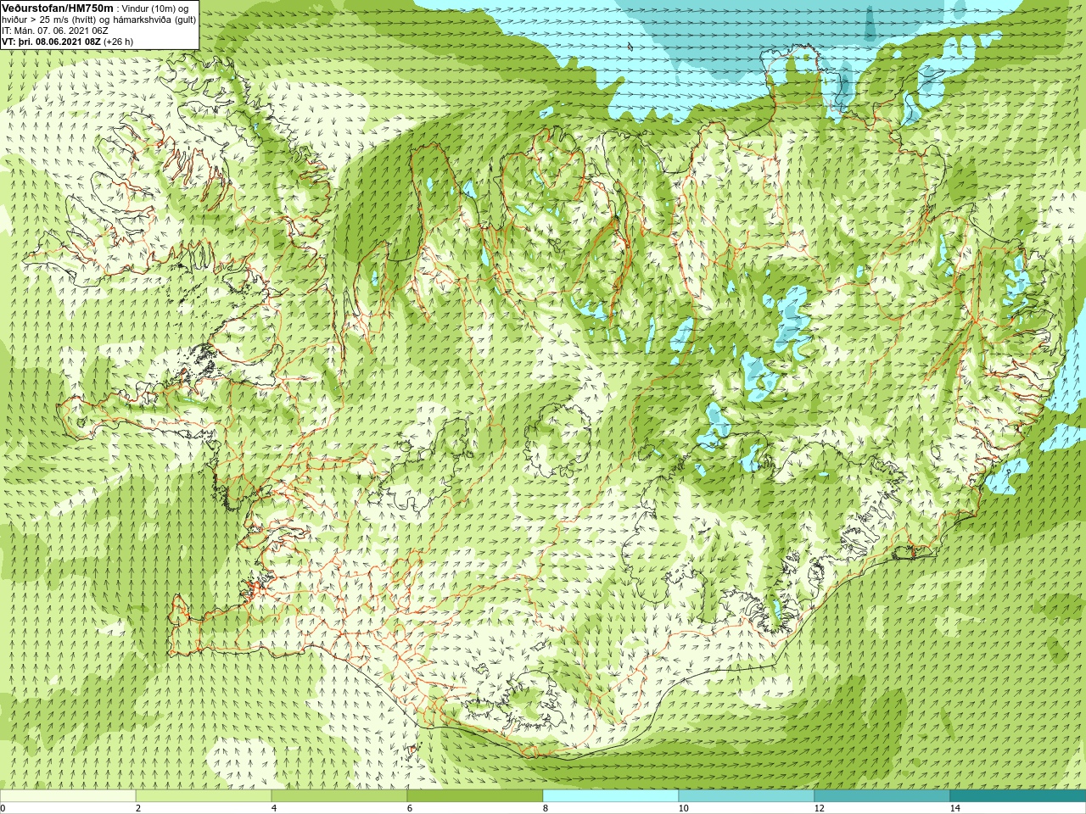
Task: Click the '0' scale label
Action: click(x=3, y=808)
